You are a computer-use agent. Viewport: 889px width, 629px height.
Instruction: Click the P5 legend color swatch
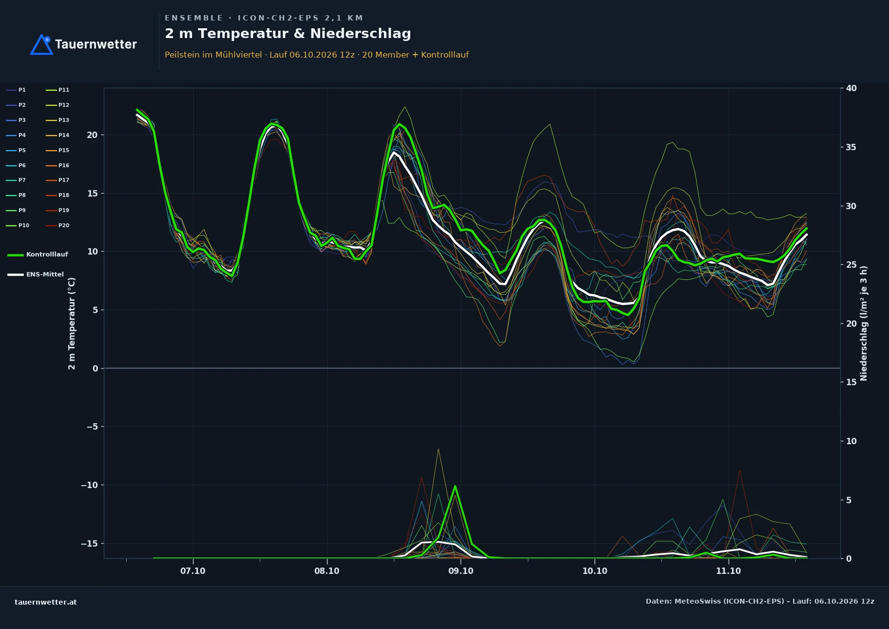point(11,150)
